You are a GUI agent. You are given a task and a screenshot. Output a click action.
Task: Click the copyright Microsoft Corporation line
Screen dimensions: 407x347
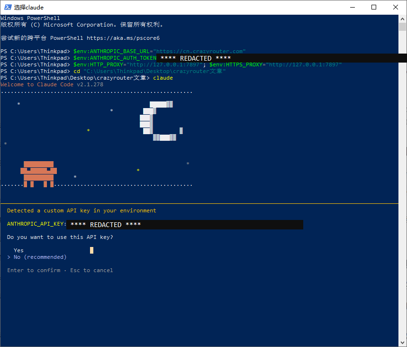(82, 25)
